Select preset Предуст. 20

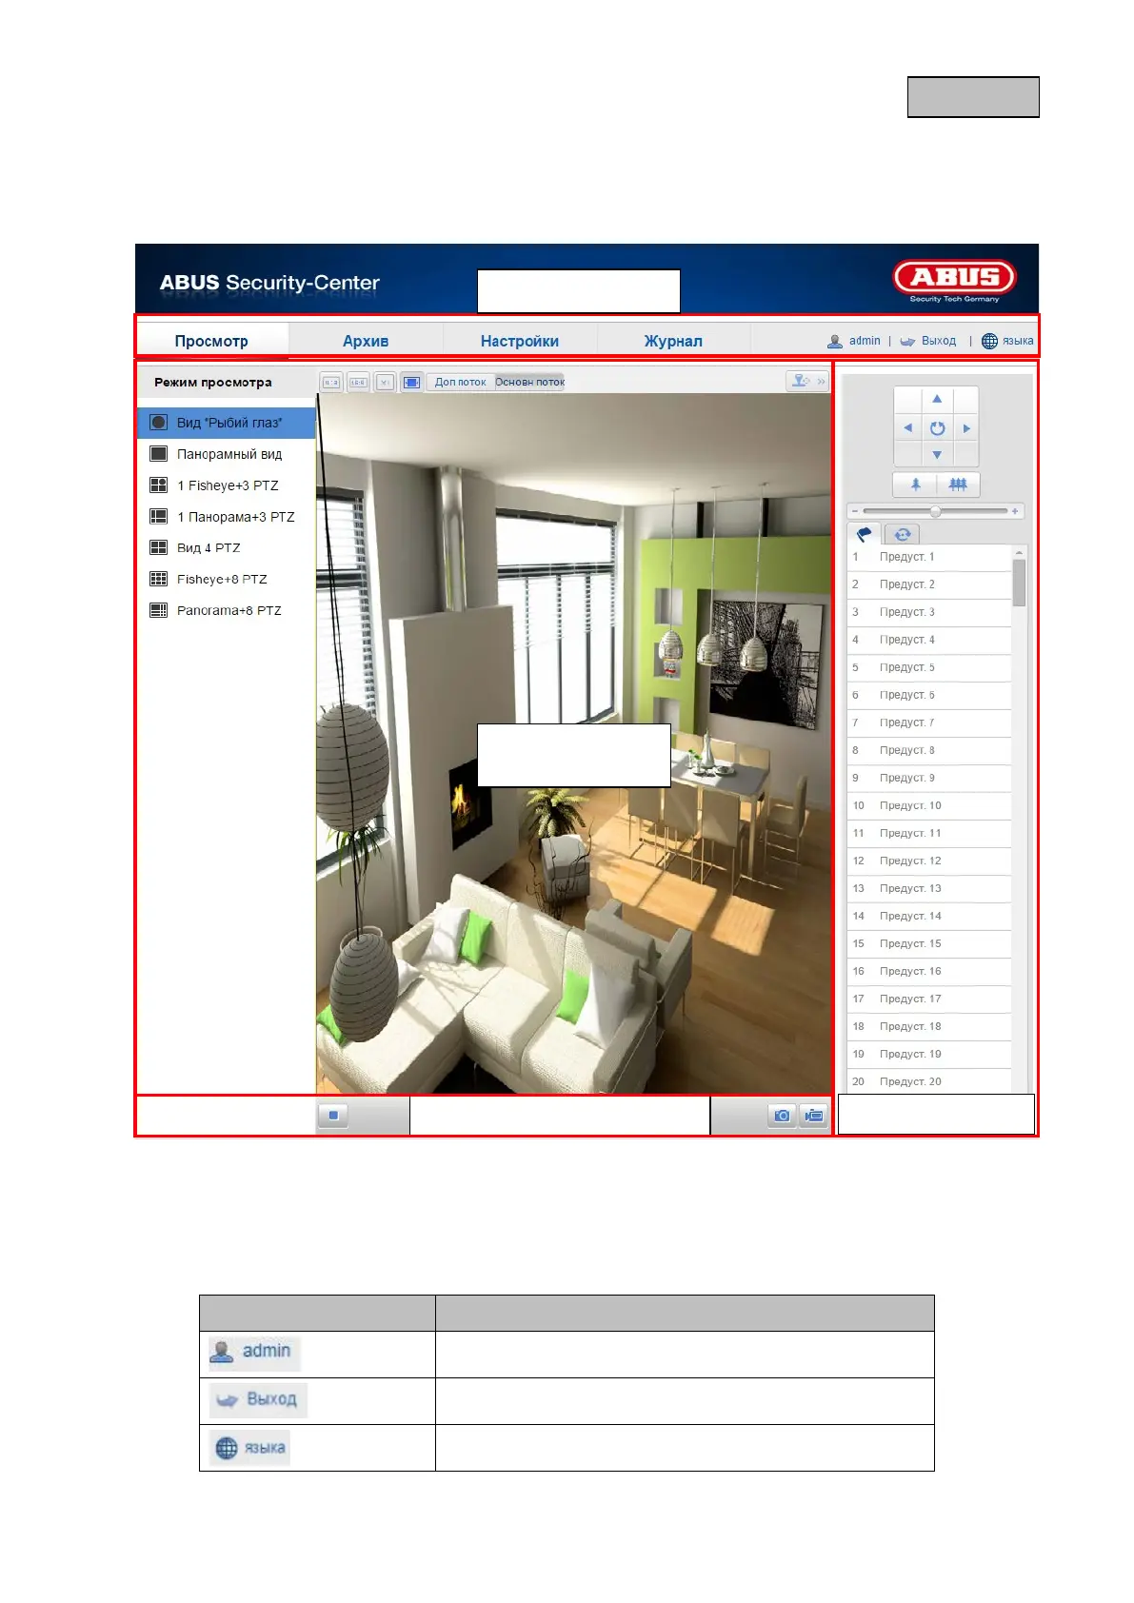[929, 1081]
